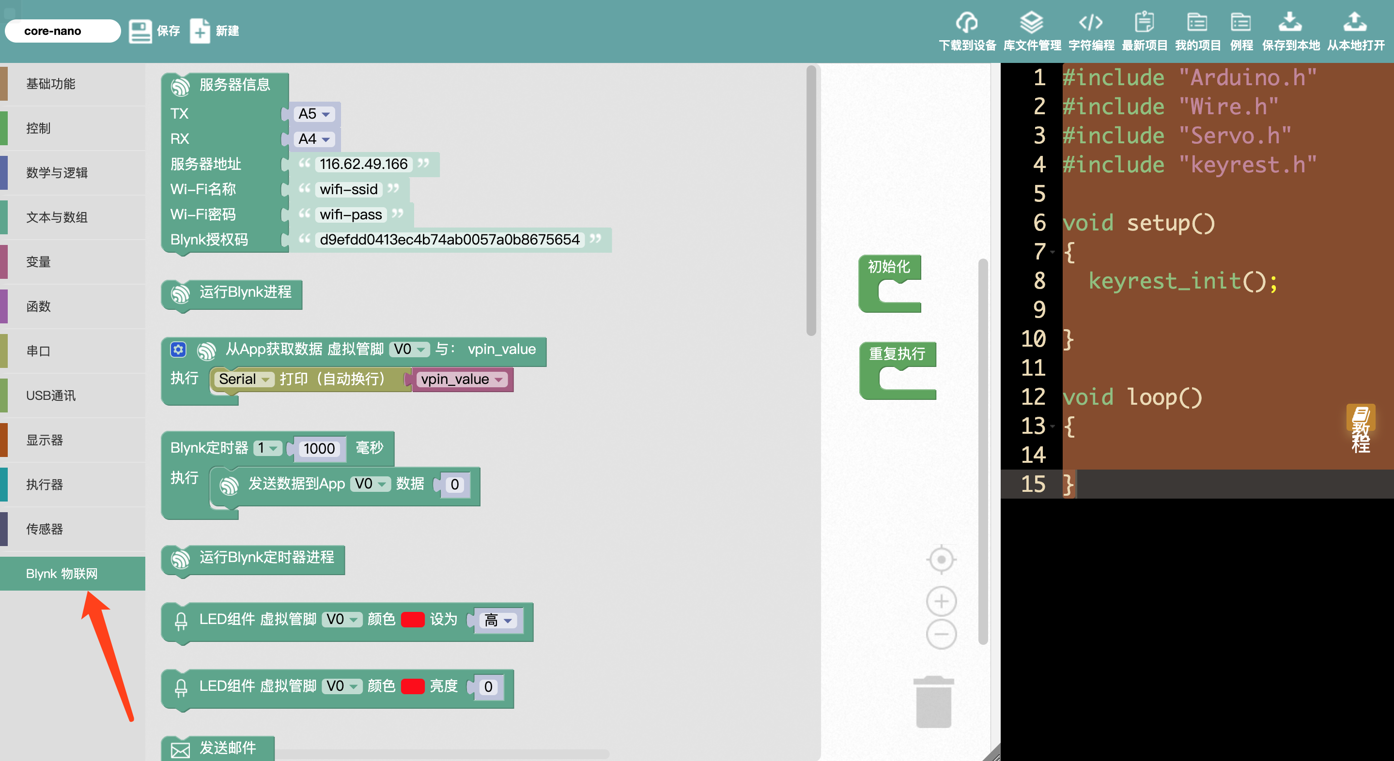This screenshot has height=761, width=1394.
Task: Click 保存到本地 save locally icon
Action: [1290, 23]
